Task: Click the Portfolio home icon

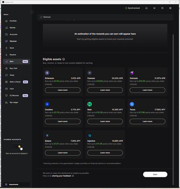Action: (x=6, y=21)
